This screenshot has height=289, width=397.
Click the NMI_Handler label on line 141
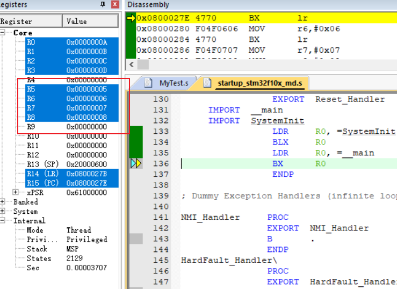(x=211, y=217)
